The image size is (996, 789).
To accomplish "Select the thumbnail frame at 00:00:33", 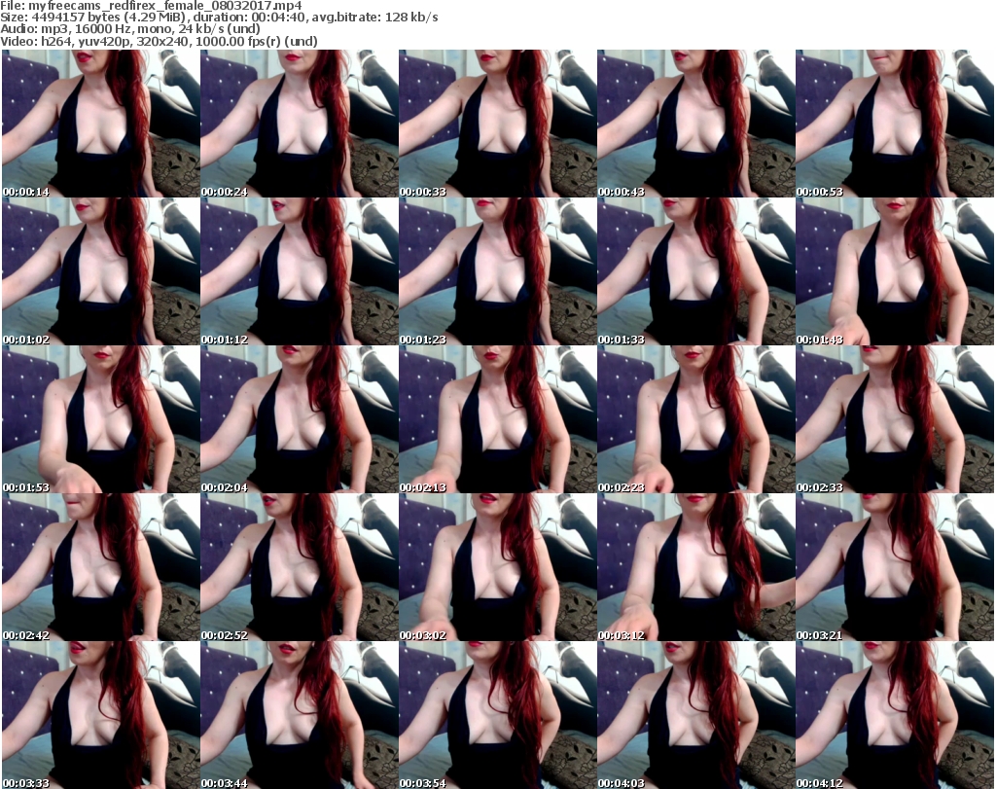I will tap(497, 124).
